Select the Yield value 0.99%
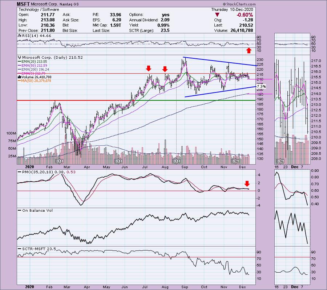The image size is (327, 290). 163,25
